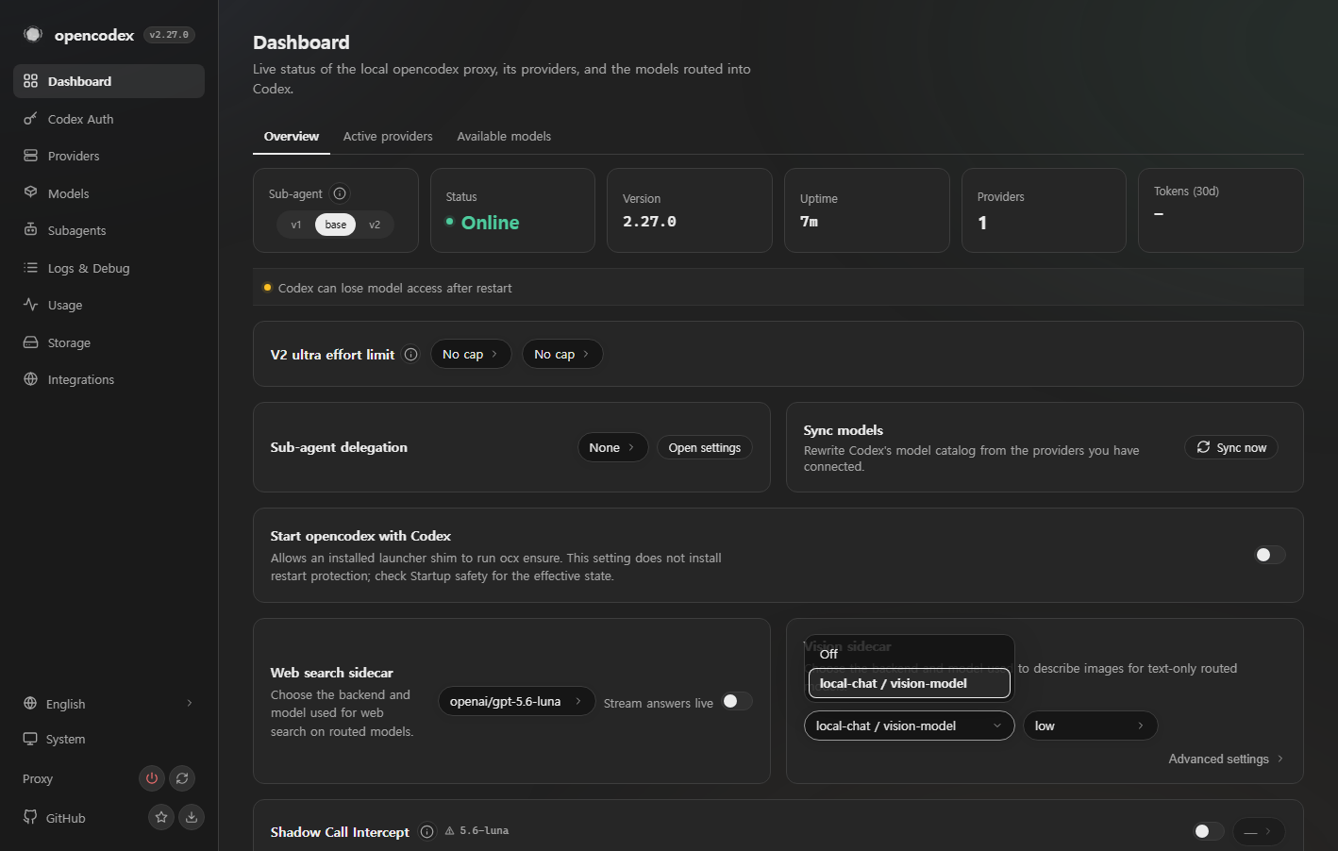Open the Sub-agent delegation None dropdown
Screen dimensions: 1338x851
pyautogui.click(x=612, y=447)
